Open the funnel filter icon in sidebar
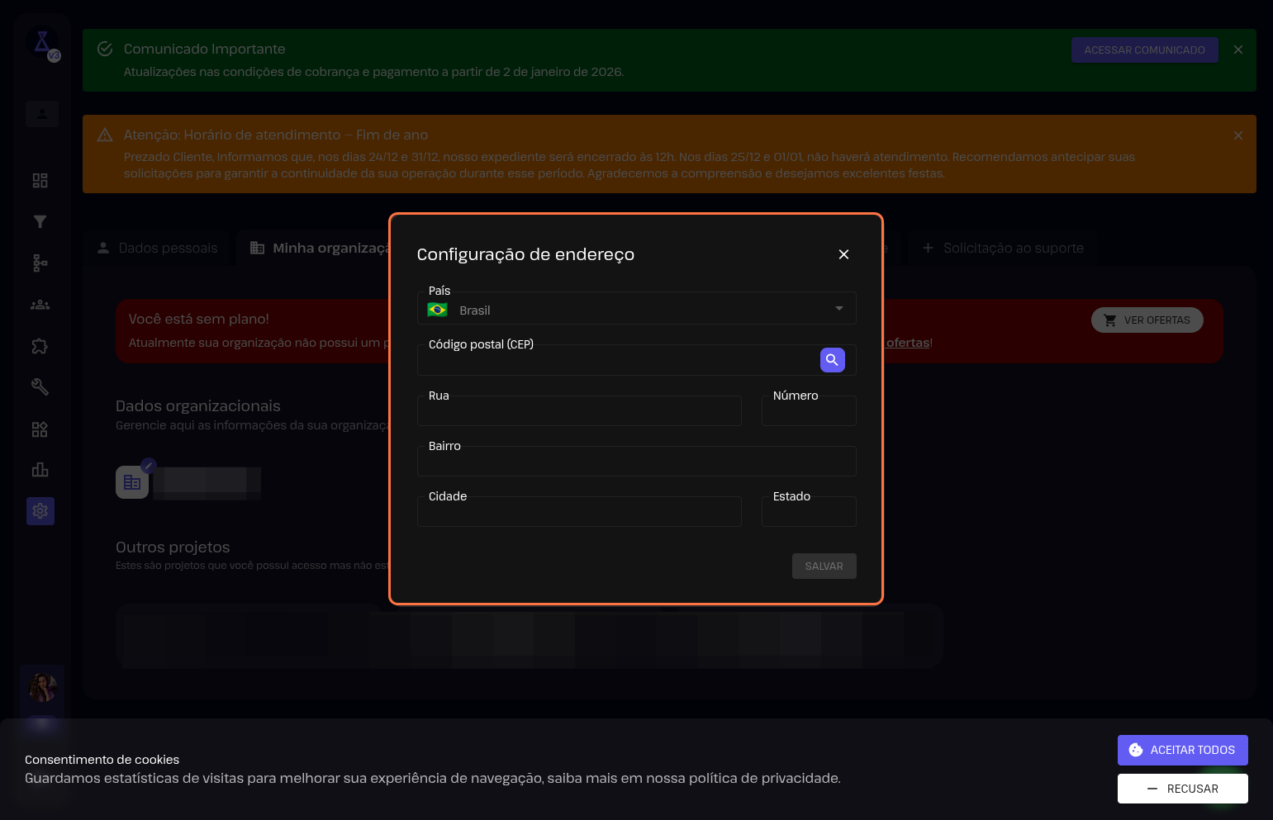Screen dimensions: 1273x820 pos(40,222)
